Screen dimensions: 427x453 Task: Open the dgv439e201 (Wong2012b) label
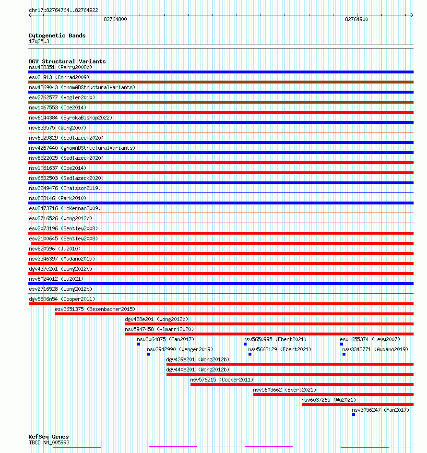click(x=198, y=360)
